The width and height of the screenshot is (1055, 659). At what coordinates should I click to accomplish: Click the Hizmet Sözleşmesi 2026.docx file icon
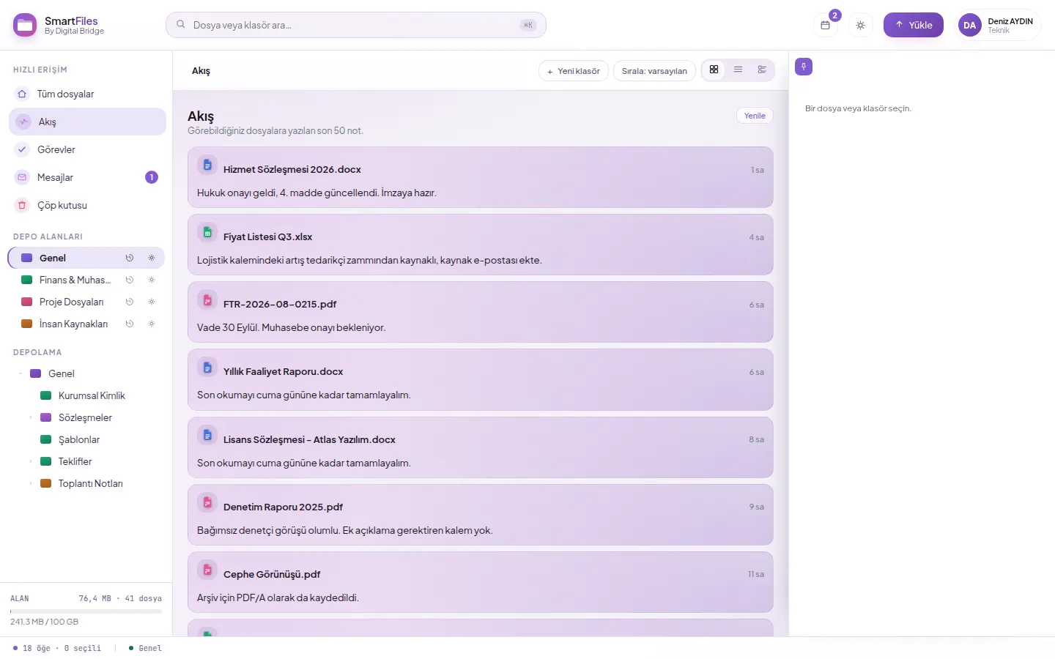[x=207, y=165]
